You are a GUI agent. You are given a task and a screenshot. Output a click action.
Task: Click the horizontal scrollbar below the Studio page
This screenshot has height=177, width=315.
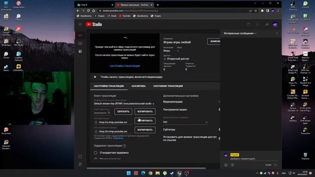tap(146, 168)
